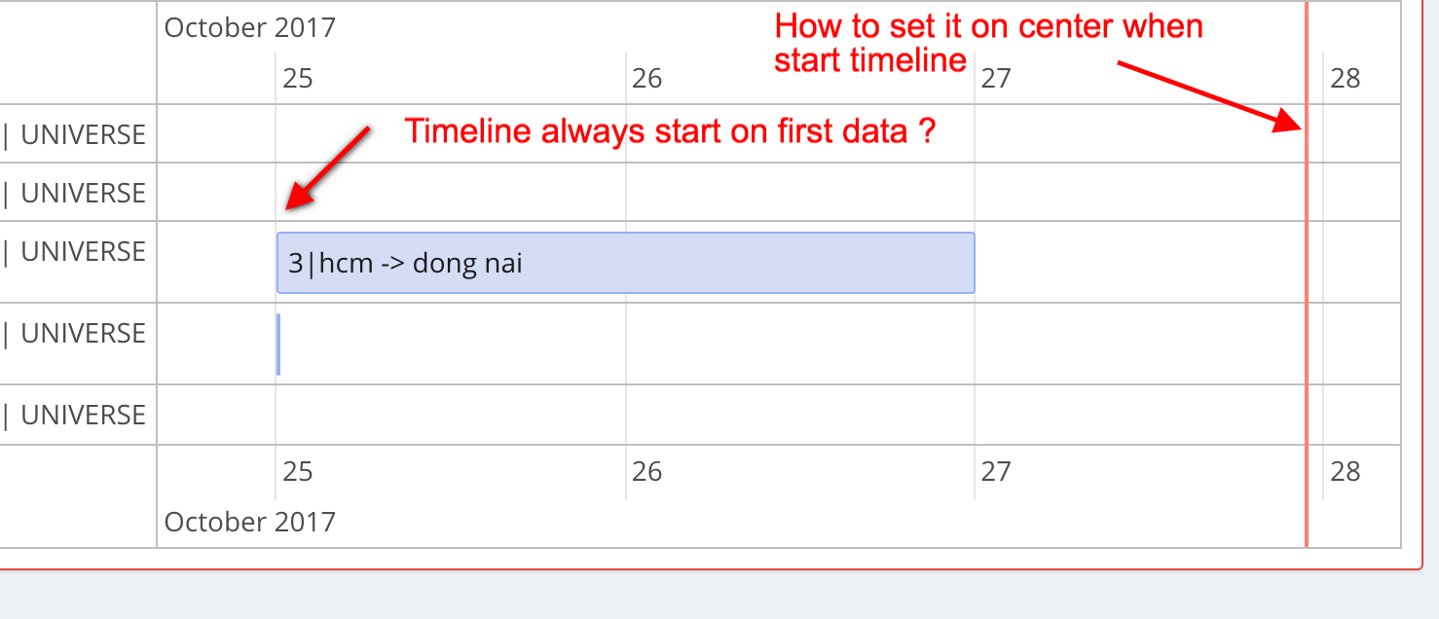Select the fifth UNIVERSE row label

pos(74,414)
